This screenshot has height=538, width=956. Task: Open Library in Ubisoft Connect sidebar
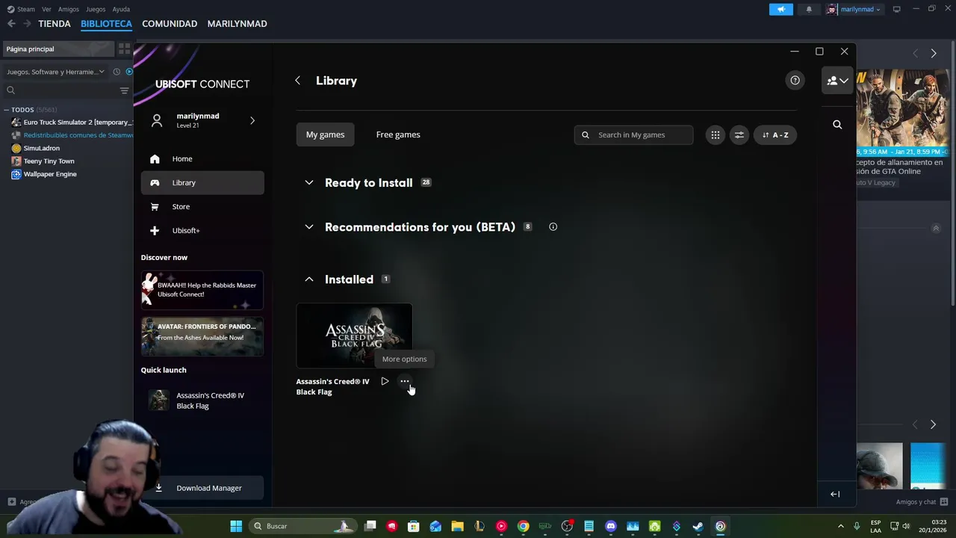202,183
